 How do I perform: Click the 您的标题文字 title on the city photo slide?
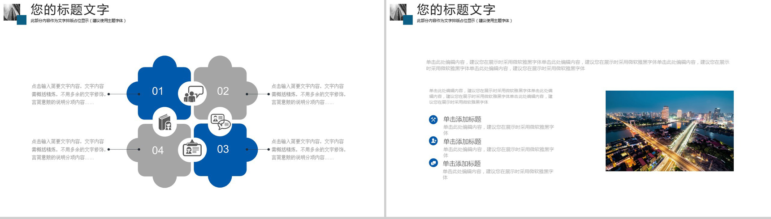pyautogui.click(x=456, y=9)
